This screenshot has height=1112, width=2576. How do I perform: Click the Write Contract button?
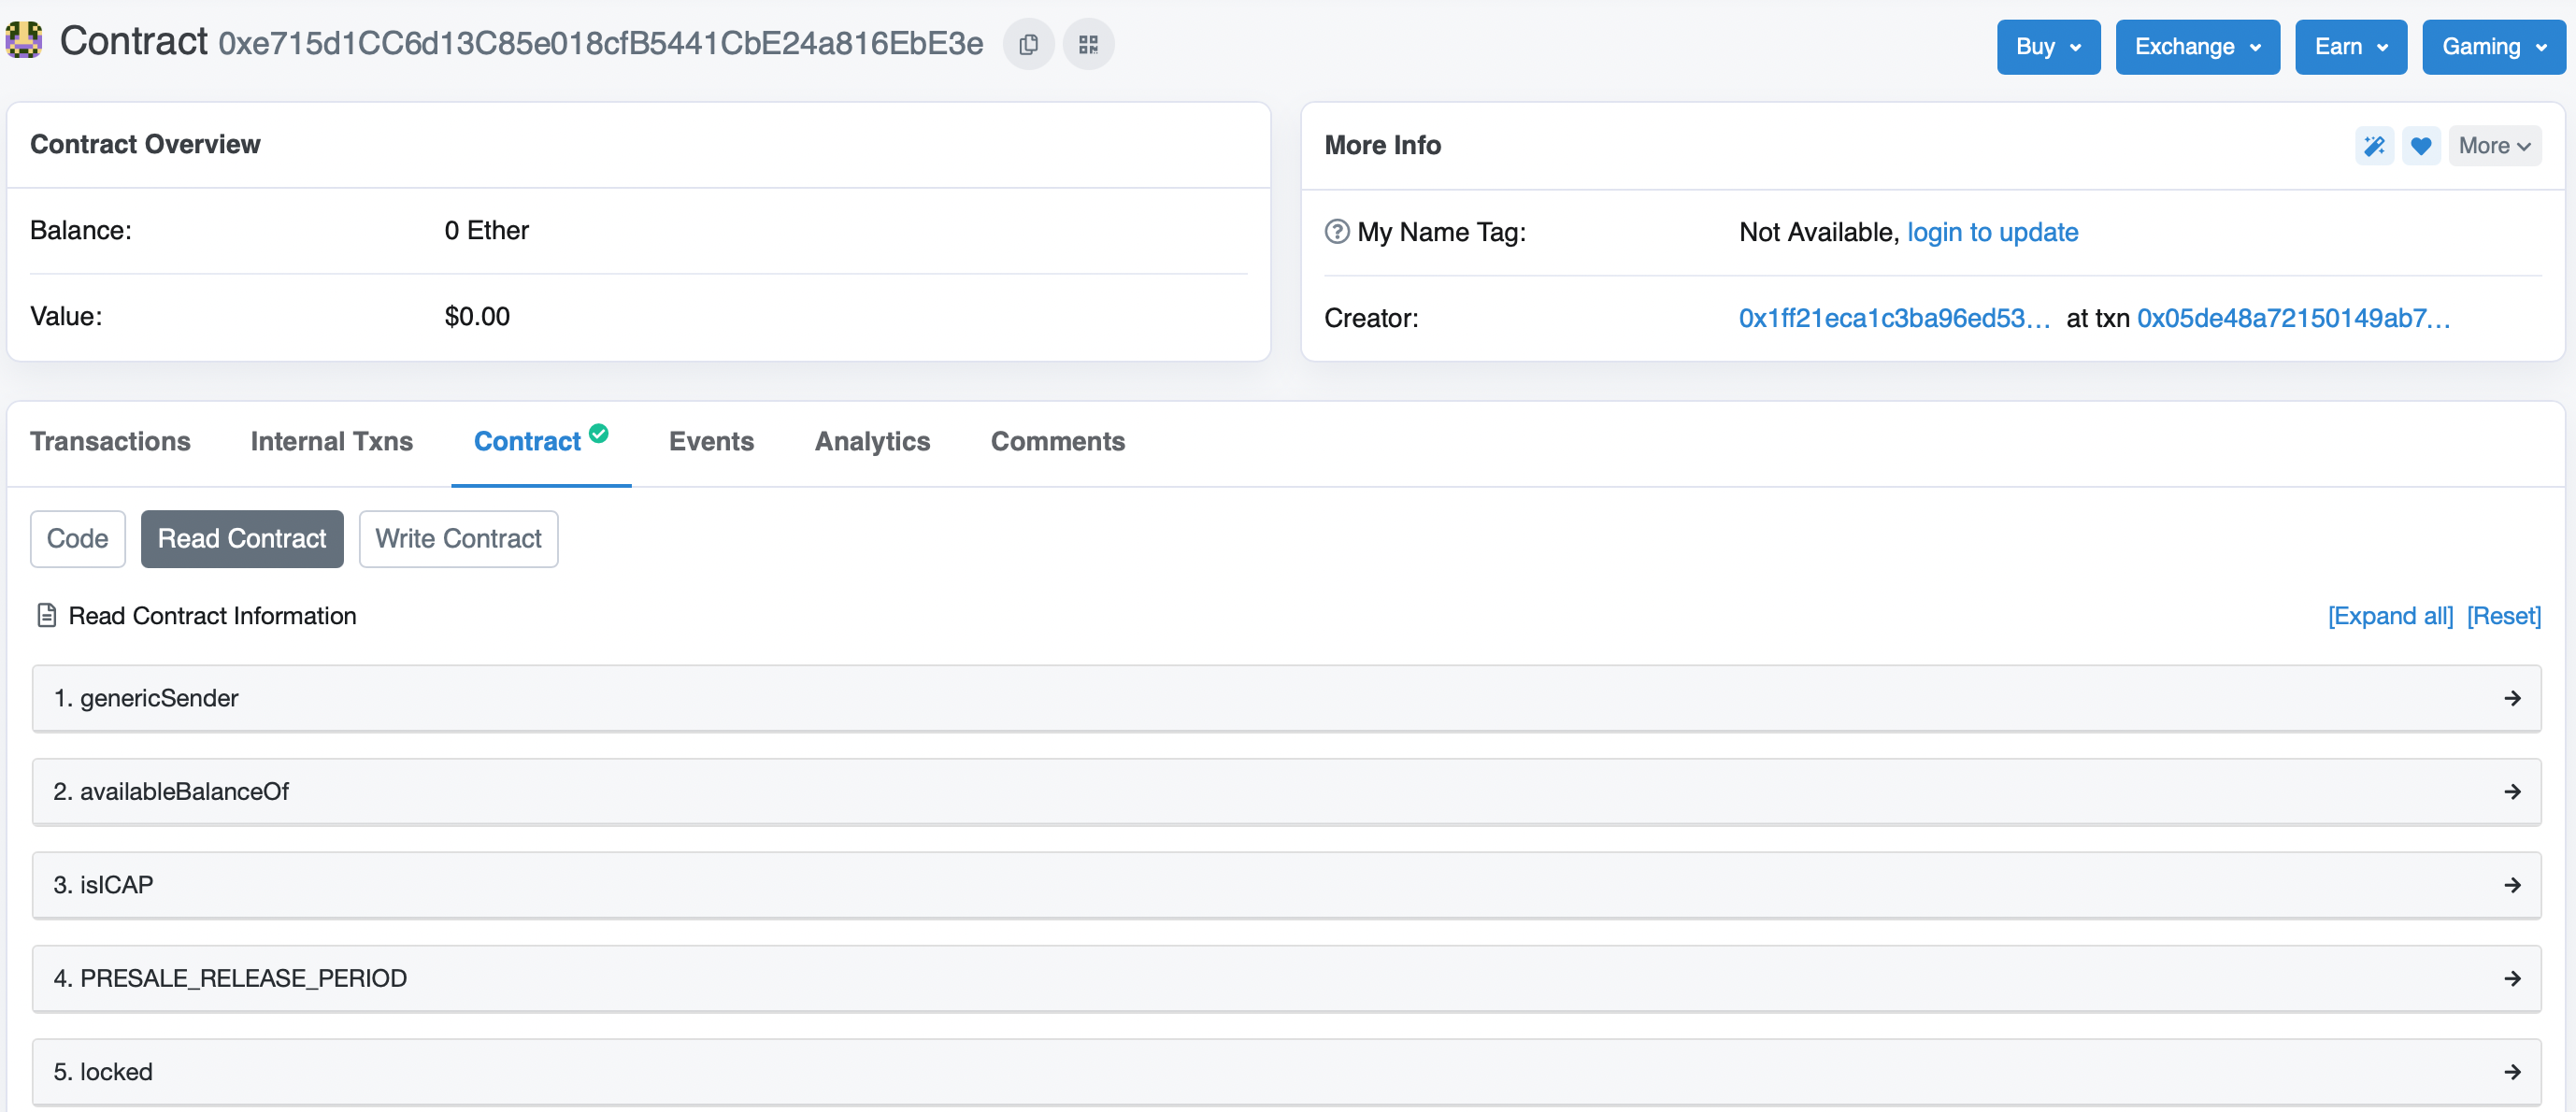pos(458,539)
